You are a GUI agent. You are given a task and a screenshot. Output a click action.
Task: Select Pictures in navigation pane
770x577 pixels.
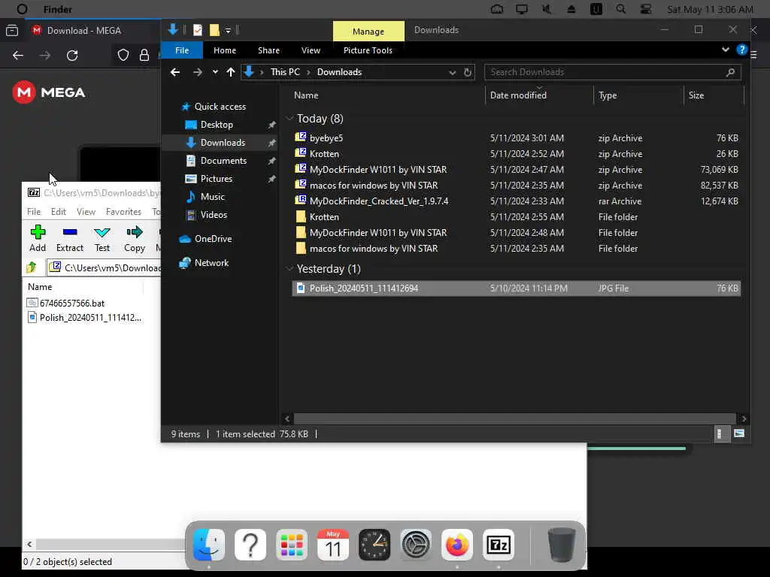pos(216,179)
